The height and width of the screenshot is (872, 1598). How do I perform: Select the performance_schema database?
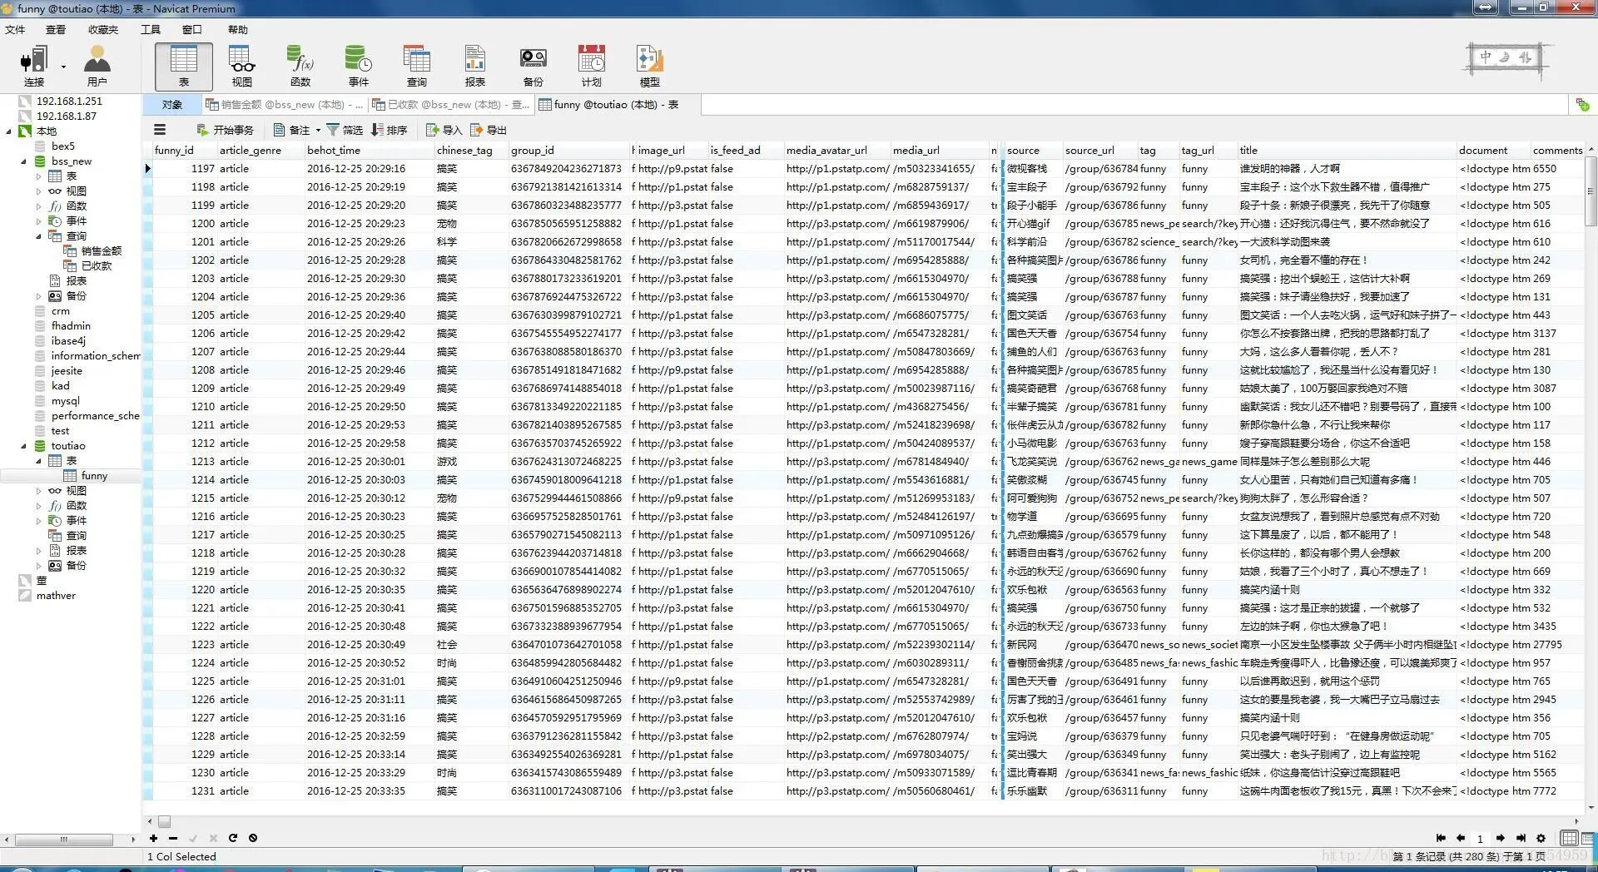(x=95, y=416)
